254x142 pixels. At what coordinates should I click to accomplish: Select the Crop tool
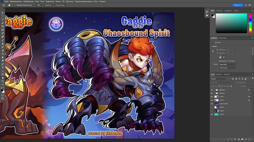click(3, 26)
